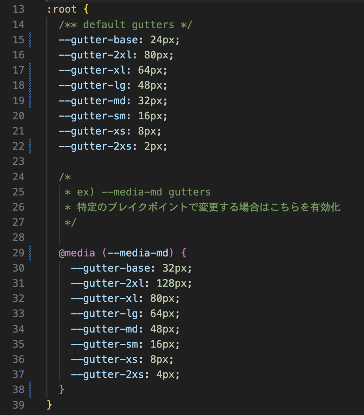Click the blue change marker beside line 29

pos(30,253)
